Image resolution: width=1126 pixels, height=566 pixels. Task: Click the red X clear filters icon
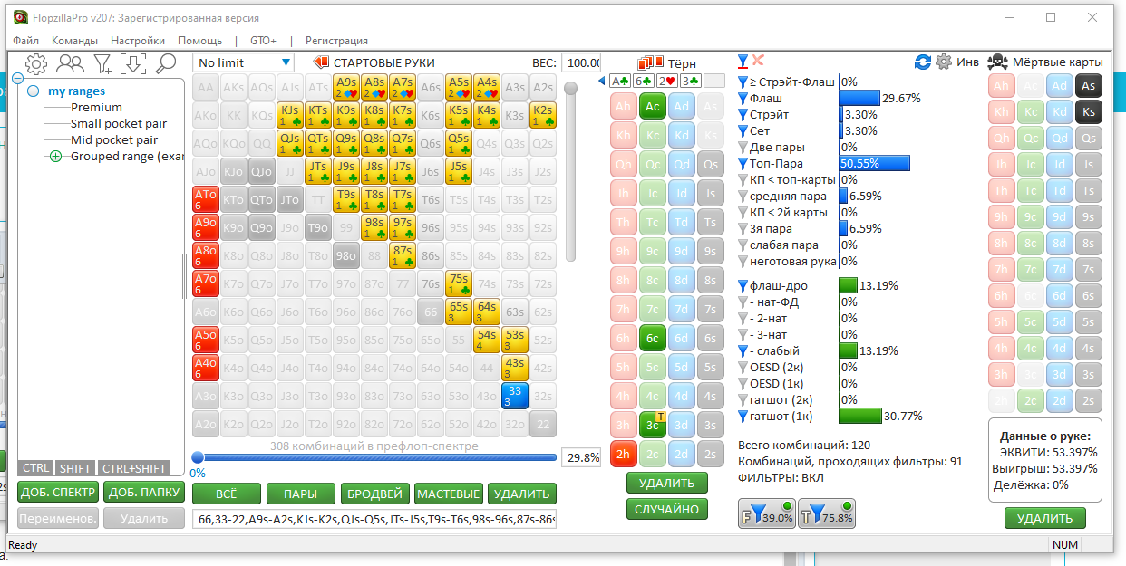coord(758,61)
